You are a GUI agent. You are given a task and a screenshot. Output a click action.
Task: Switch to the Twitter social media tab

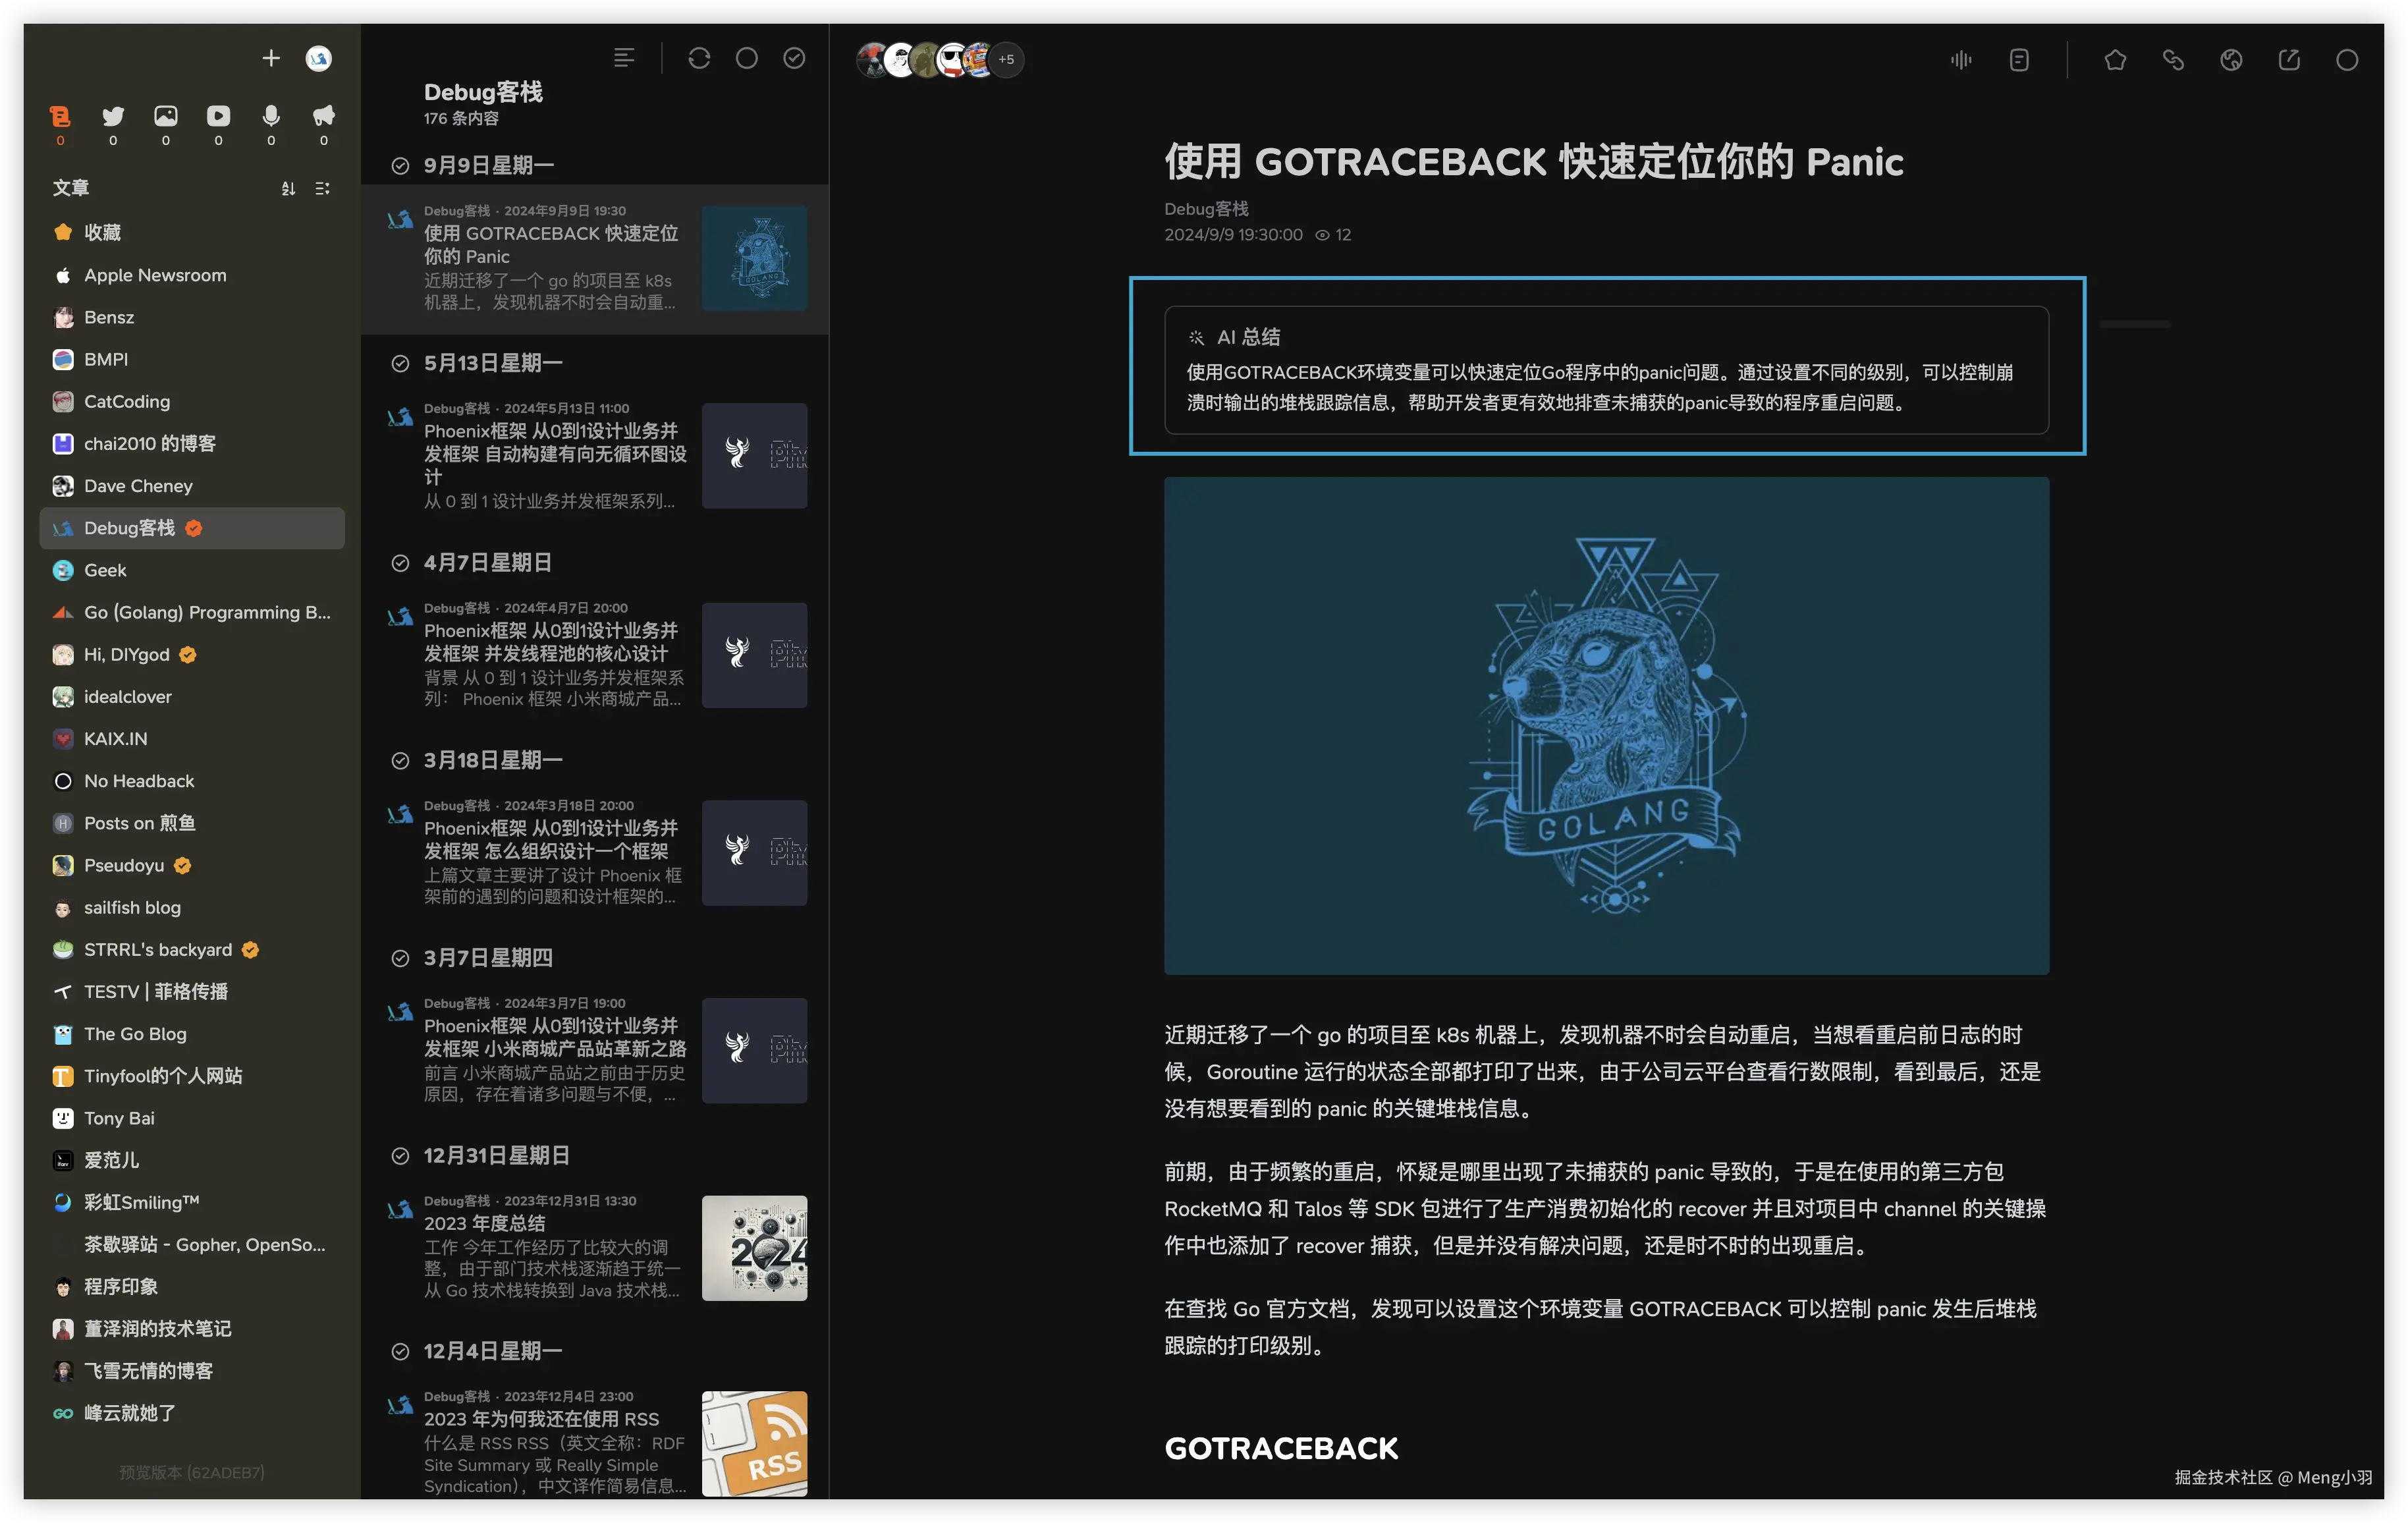[113, 117]
